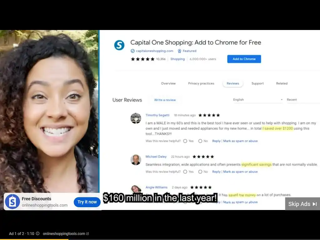Skip the ad with Skip Ads button
The width and height of the screenshot is (320, 240).
[302, 204]
